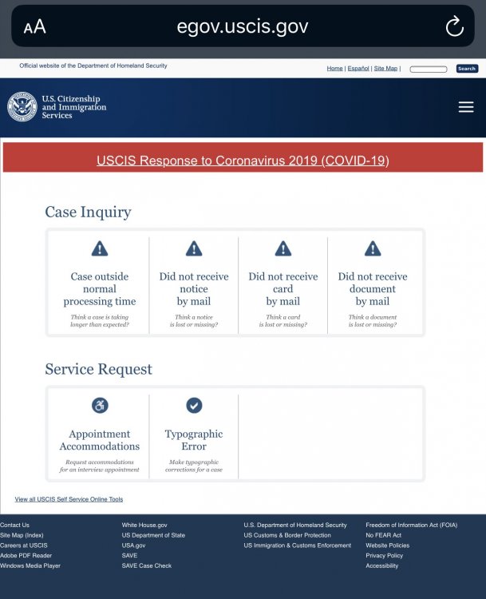Visit US Immigration & Customs Enforcement link

[x=298, y=545]
